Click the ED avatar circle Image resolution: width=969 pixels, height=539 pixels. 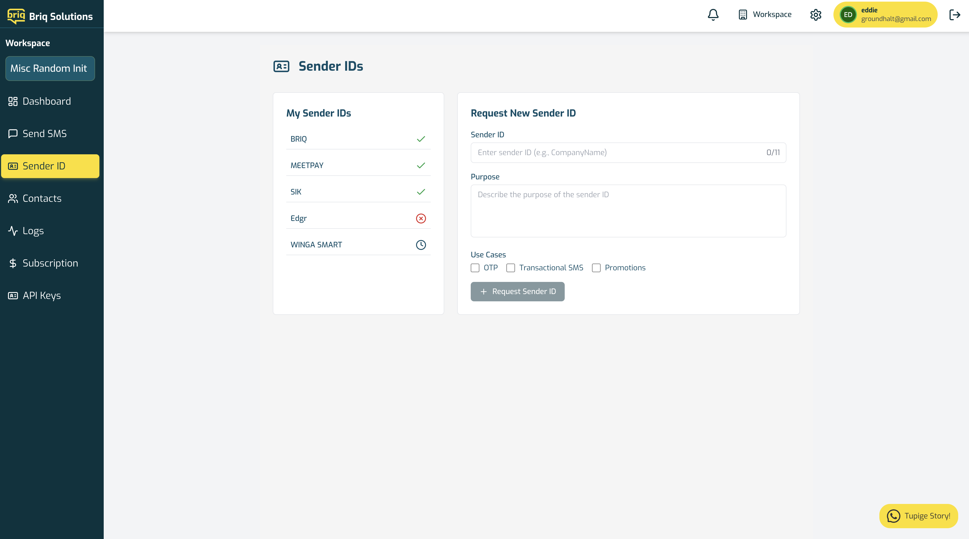(x=848, y=15)
